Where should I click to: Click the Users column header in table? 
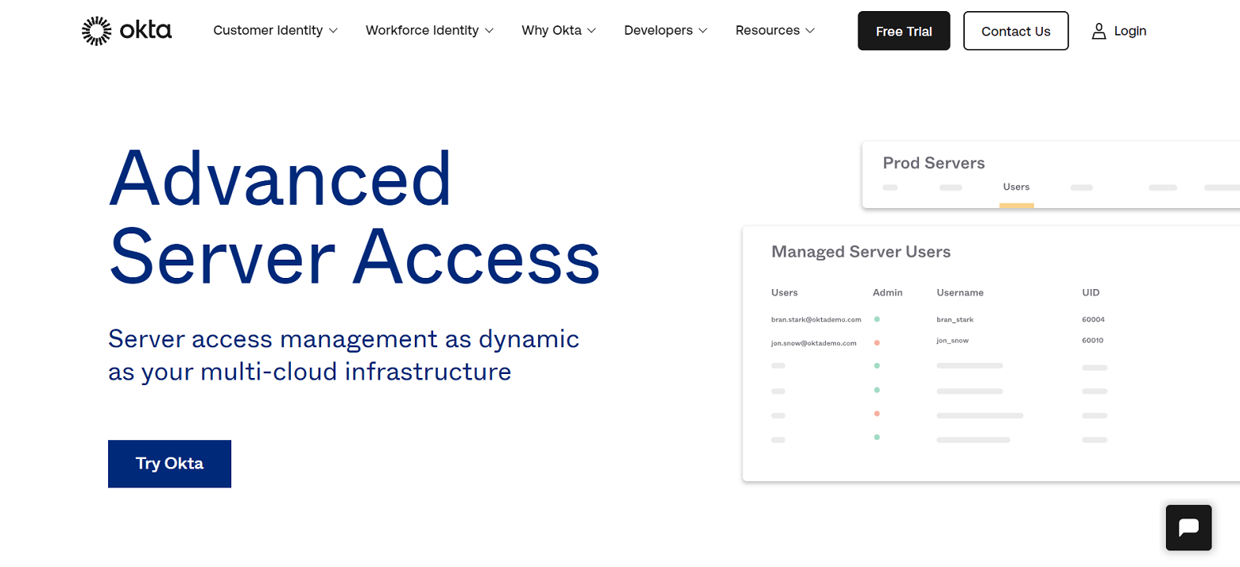pos(785,292)
